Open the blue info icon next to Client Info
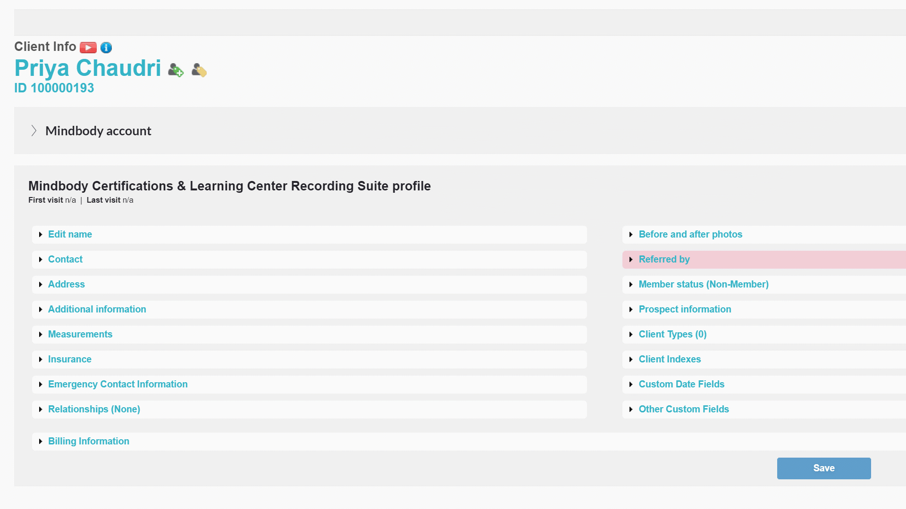Viewport: 906px width, 509px height. point(106,48)
